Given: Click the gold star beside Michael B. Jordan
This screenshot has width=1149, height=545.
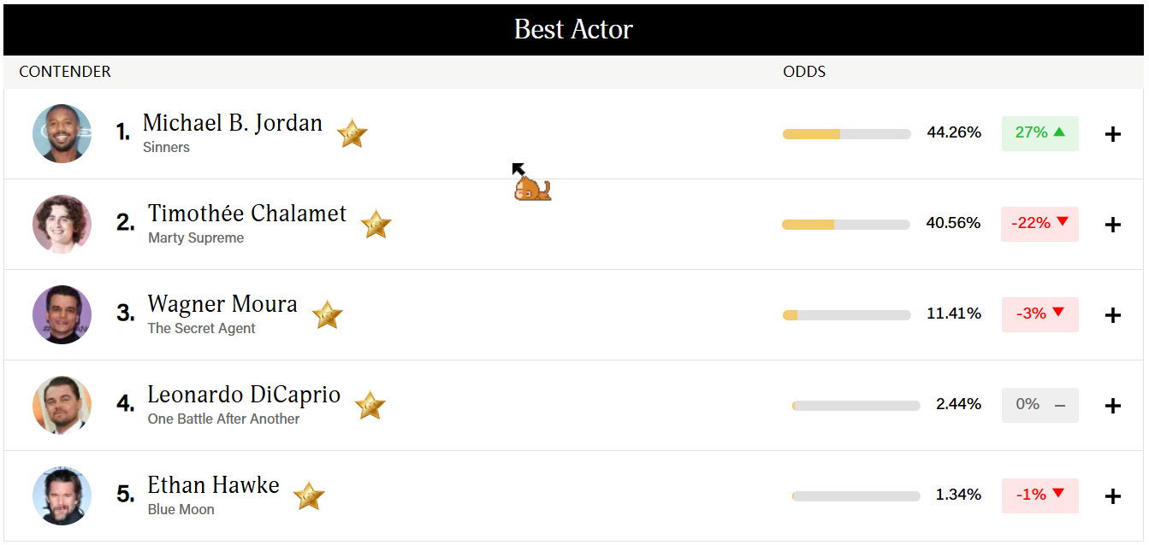Looking at the screenshot, I should tap(352, 134).
